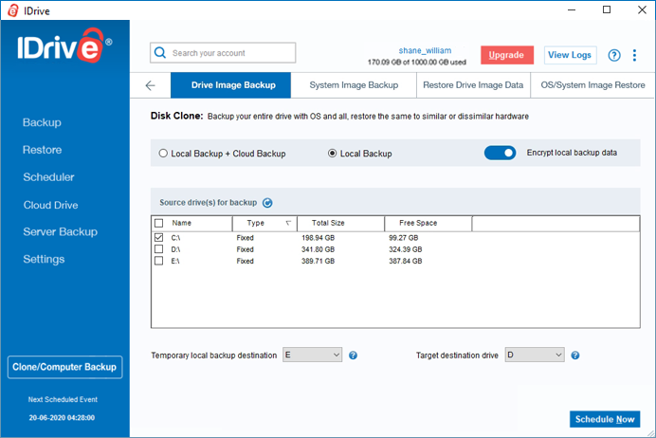
Task: Switch to System Image Backup tab
Action: point(354,85)
